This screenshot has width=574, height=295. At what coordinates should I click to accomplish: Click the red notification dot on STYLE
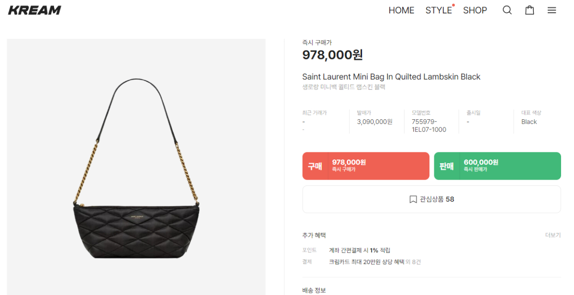coord(453,5)
